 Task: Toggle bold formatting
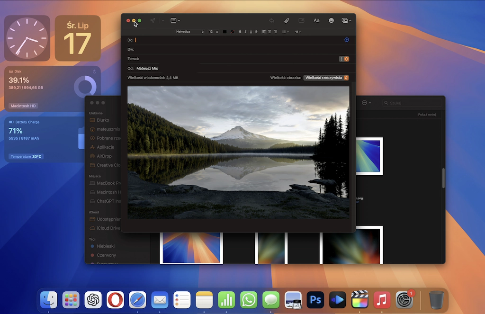coord(240,32)
